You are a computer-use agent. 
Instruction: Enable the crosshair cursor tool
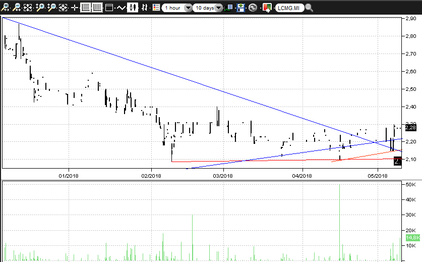coord(75,8)
